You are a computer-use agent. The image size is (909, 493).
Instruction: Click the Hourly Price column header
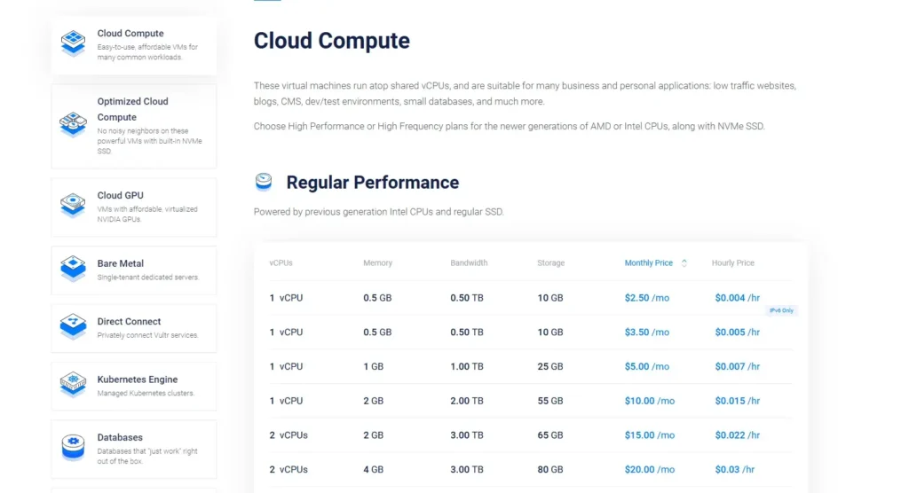pos(732,263)
